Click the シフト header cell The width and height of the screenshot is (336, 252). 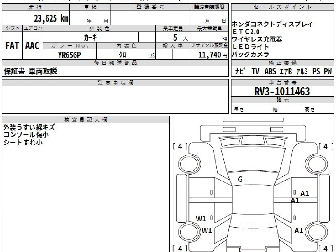pos(12,28)
